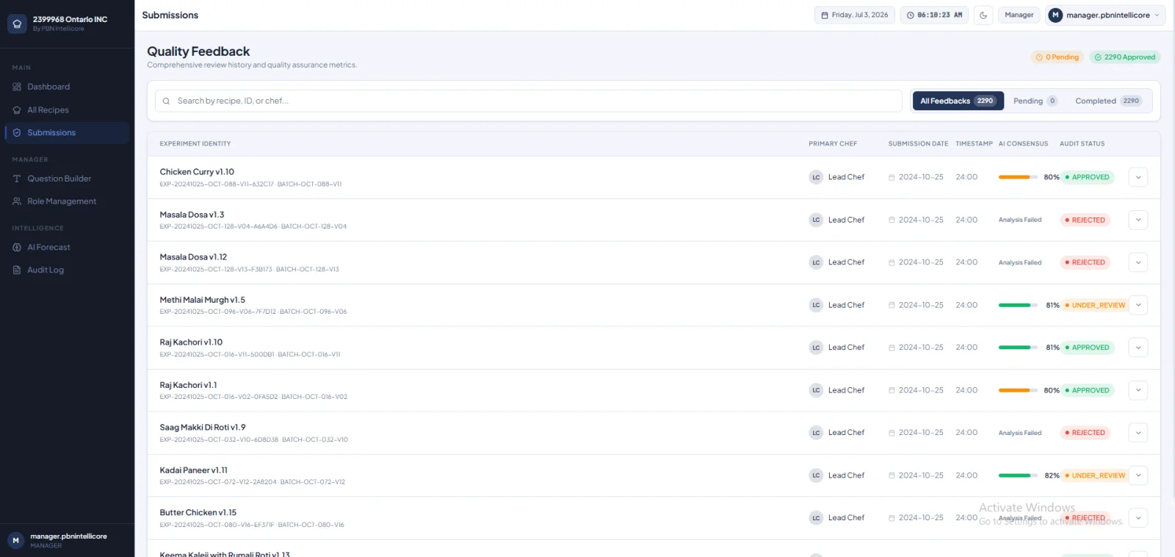The image size is (1175, 557).
Task: Expand the Butter Chicken v1.15 row
Action: tap(1138, 518)
